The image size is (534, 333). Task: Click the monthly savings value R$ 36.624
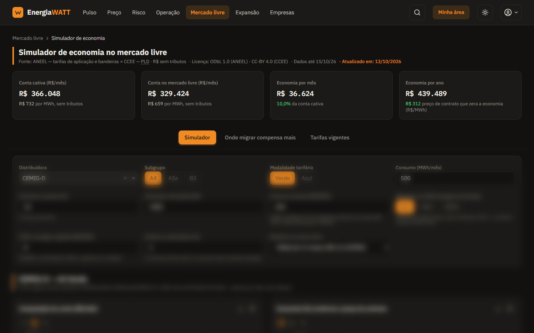click(x=295, y=94)
